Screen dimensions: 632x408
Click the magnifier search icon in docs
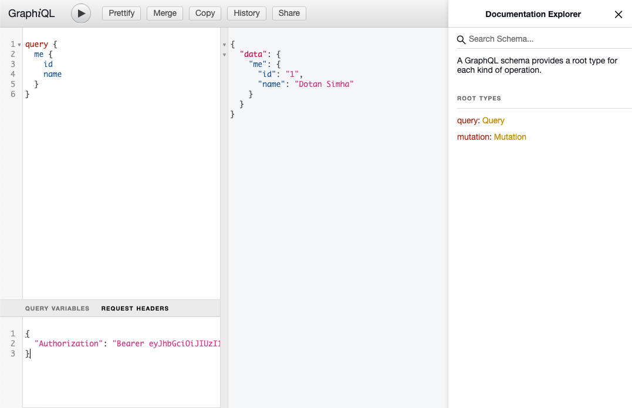pyautogui.click(x=461, y=39)
